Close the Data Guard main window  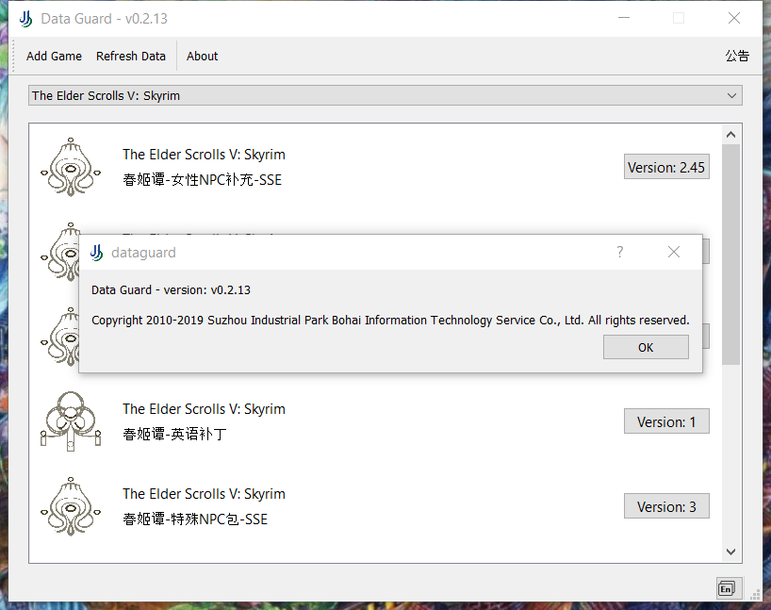click(x=734, y=18)
